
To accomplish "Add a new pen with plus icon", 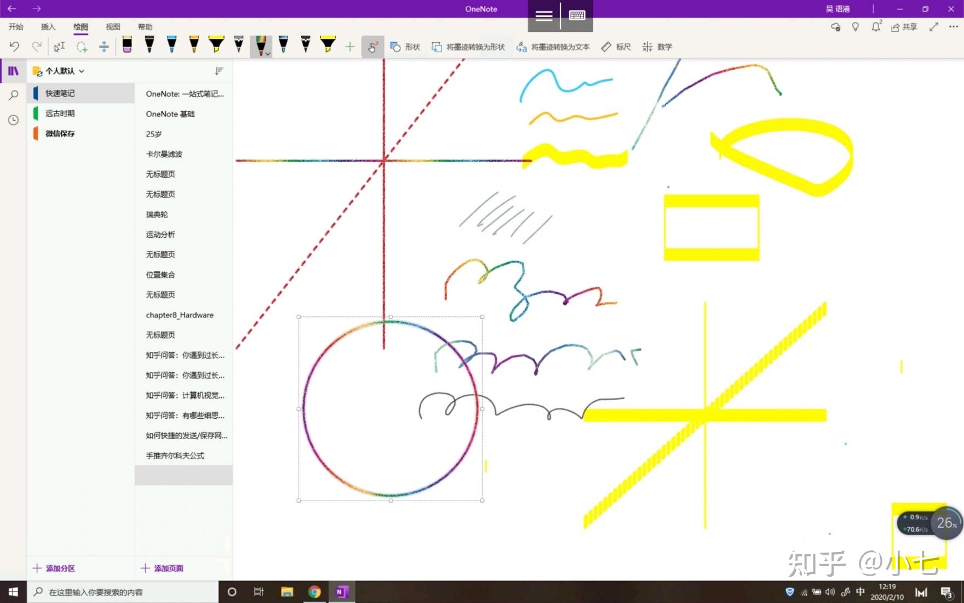I will pos(350,47).
